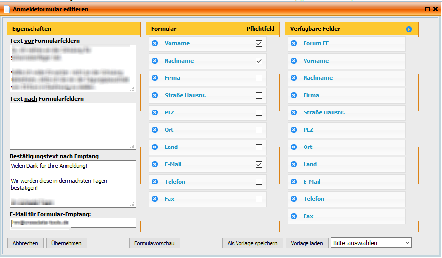The image size is (442, 258).
Task: Click the remove icon beside Formular PLZ
Action: pos(155,113)
